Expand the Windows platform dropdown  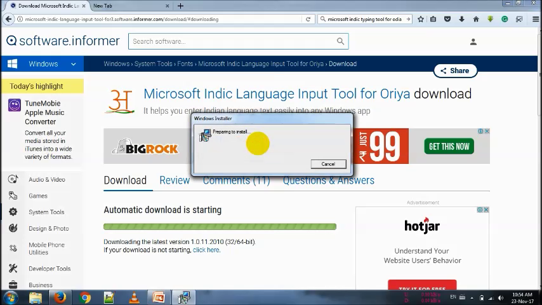73,64
